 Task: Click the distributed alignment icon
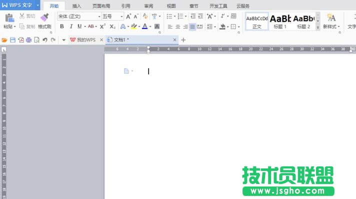click(200, 27)
